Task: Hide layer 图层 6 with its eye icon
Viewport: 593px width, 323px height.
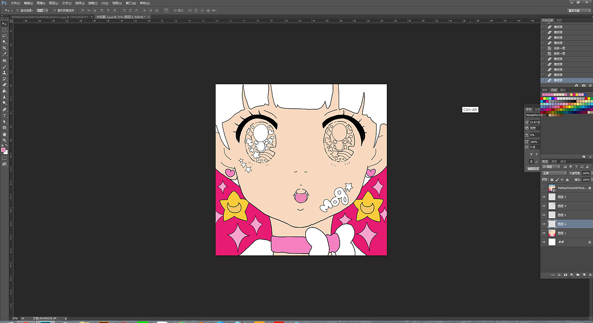Action: (544, 224)
